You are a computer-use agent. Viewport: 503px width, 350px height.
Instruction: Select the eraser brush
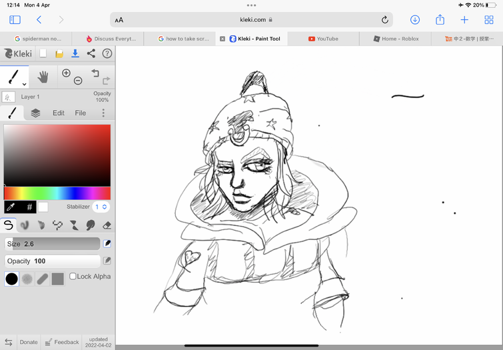[x=107, y=225]
